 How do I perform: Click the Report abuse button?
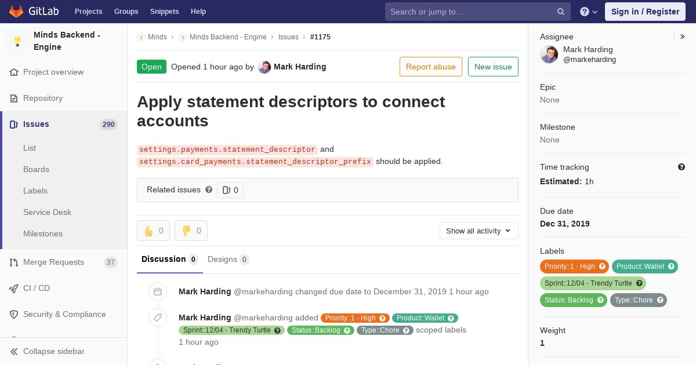pos(431,67)
